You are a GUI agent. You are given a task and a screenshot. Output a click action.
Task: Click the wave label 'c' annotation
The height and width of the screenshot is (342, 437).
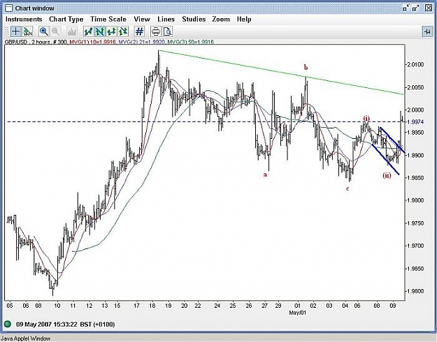pos(348,188)
